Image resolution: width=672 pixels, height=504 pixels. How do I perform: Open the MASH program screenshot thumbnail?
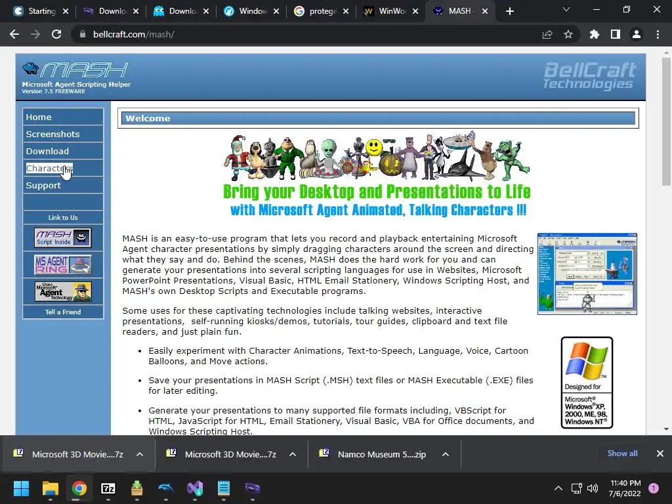tap(587, 274)
